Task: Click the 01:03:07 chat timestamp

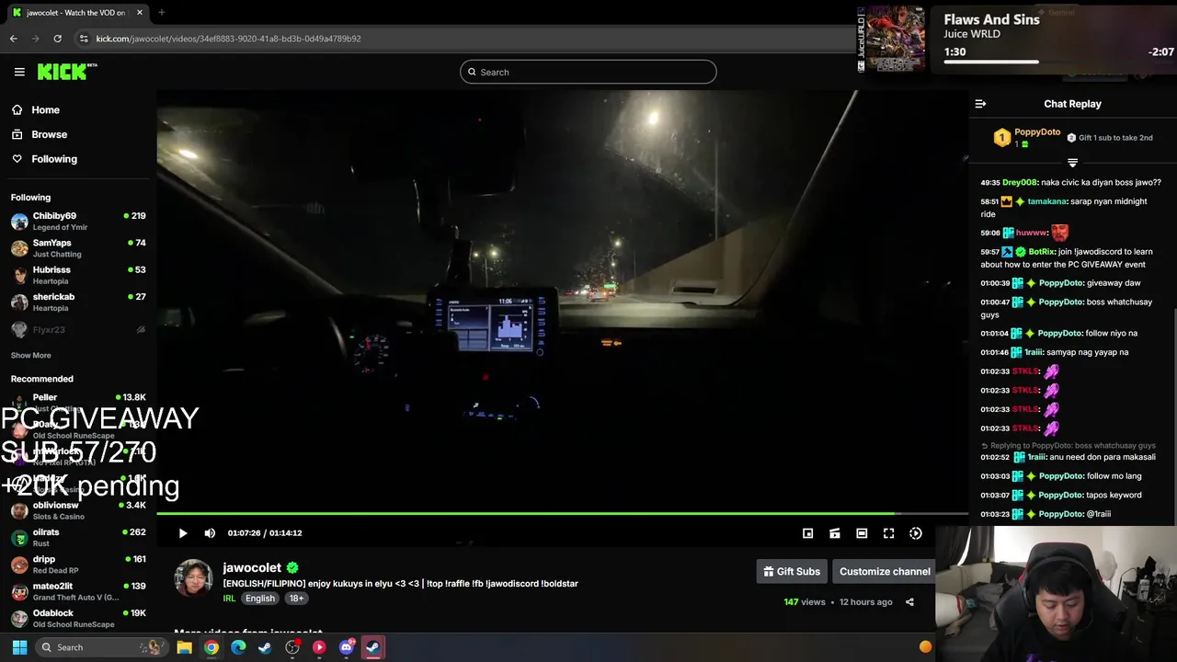Action: [x=995, y=496]
